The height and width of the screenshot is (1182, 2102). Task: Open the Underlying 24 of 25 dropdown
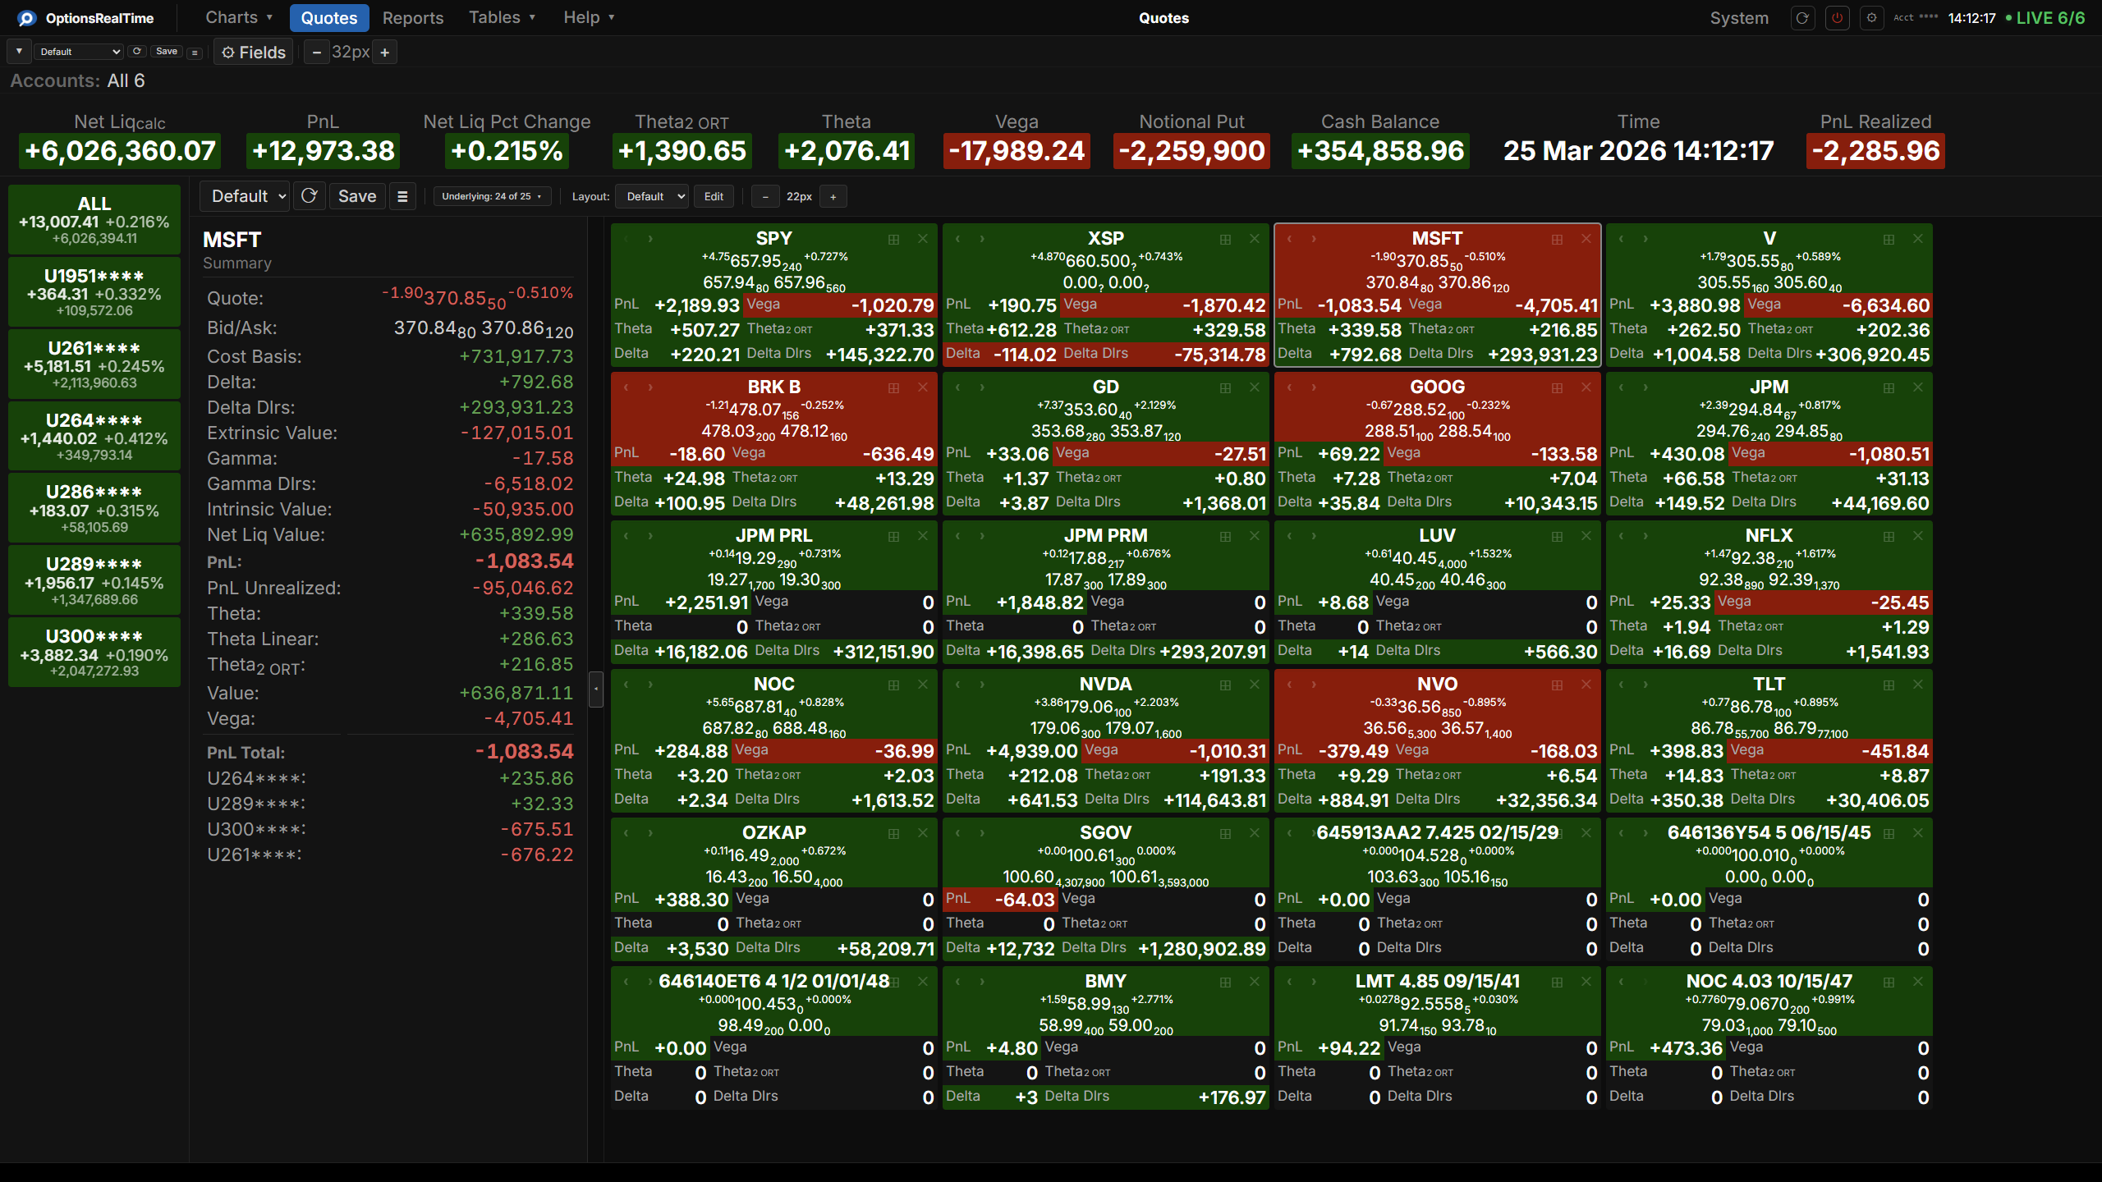(x=491, y=196)
